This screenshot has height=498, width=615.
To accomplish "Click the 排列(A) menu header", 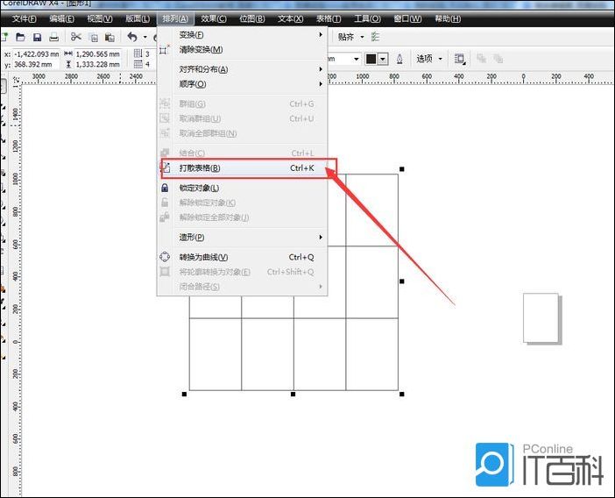I will 176,18.
